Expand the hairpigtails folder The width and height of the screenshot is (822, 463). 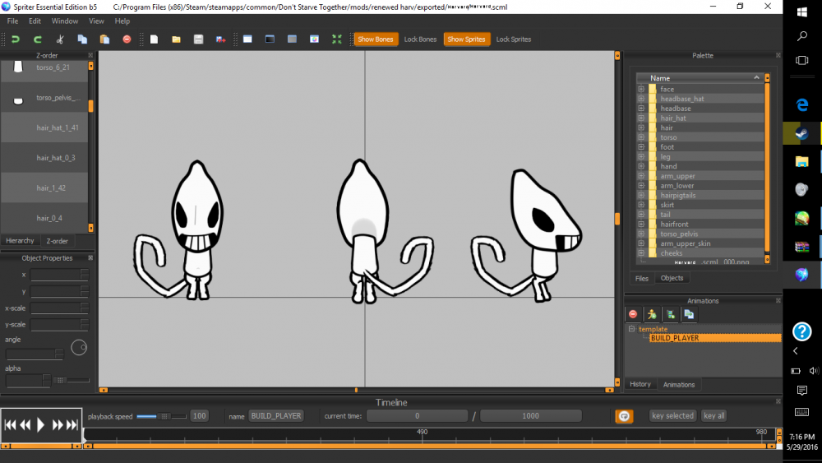click(x=641, y=195)
